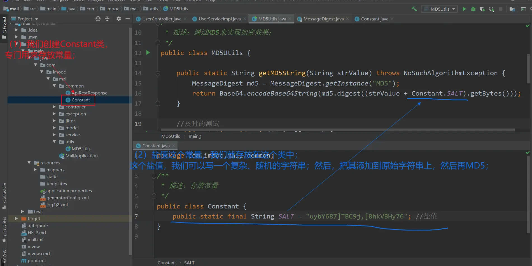Run MD5Utils with the green play button
The width and height of the screenshot is (532, 266).
[464, 9]
